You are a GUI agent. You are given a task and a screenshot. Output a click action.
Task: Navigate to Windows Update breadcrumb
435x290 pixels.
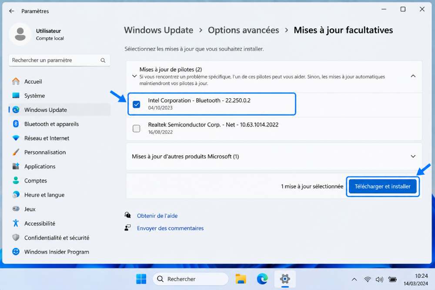pos(159,30)
